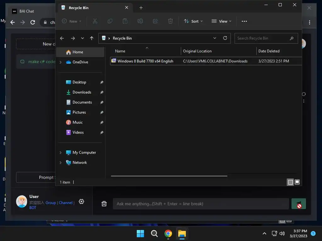Viewport: 322px width, 241px height.
Task: Open Chrome three-dot menu
Action: [x=309, y=22]
